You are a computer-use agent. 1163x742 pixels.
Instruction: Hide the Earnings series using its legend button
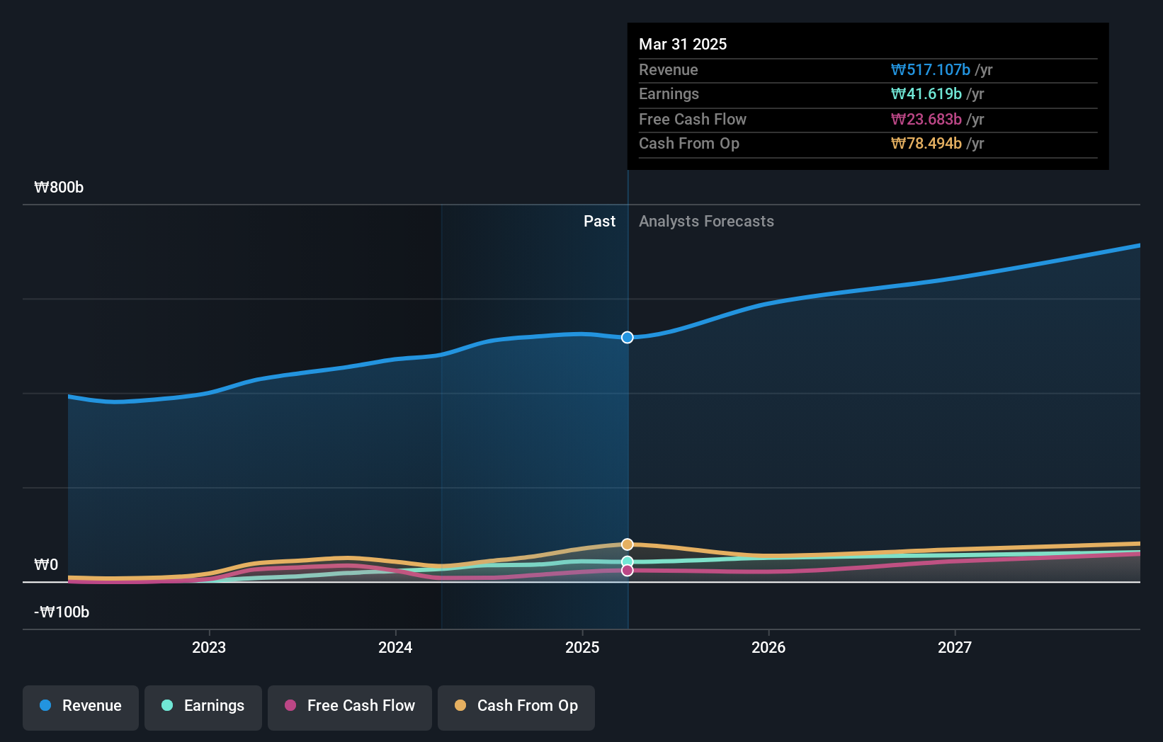pyautogui.click(x=203, y=706)
